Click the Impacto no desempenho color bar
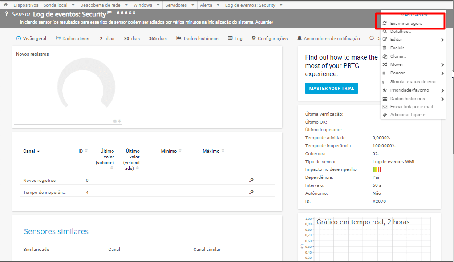Screen dimensions: 454x262 [x=377, y=169]
